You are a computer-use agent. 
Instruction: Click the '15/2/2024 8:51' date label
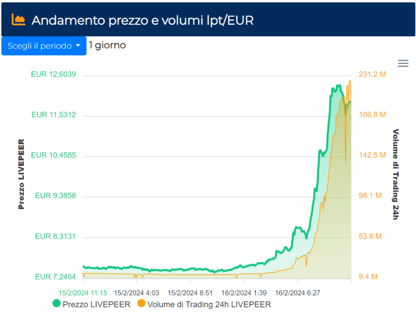190,293
